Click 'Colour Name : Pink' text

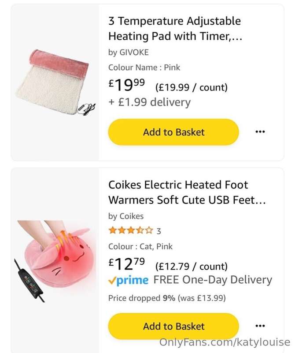click(x=144, y=68)
